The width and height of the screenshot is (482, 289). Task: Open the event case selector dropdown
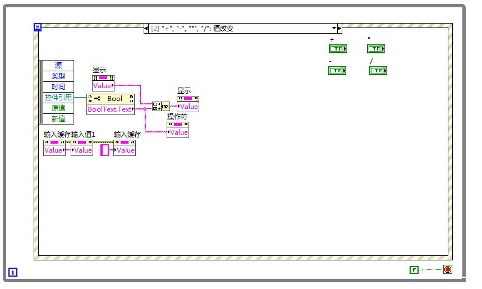[x=334, y=28]
